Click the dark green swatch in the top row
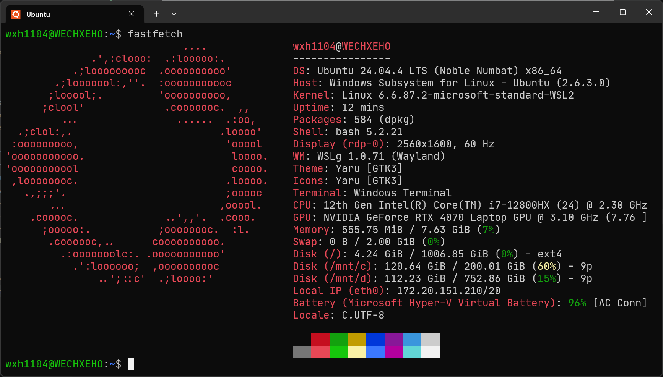The width and height of the screenshot is (663, 377). point(338,339)
